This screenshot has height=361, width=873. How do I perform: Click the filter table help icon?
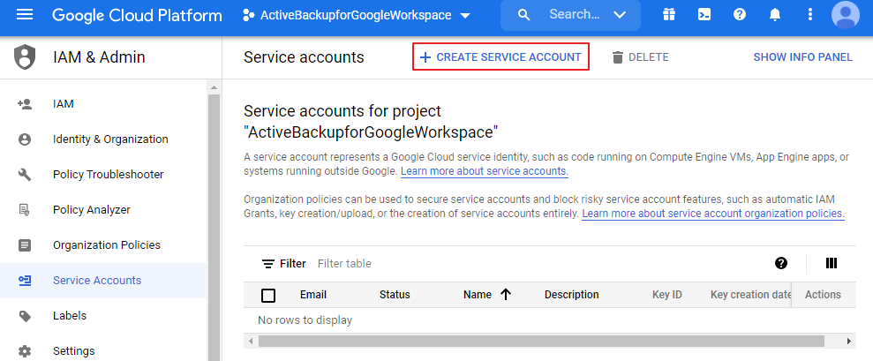point(781,263)
